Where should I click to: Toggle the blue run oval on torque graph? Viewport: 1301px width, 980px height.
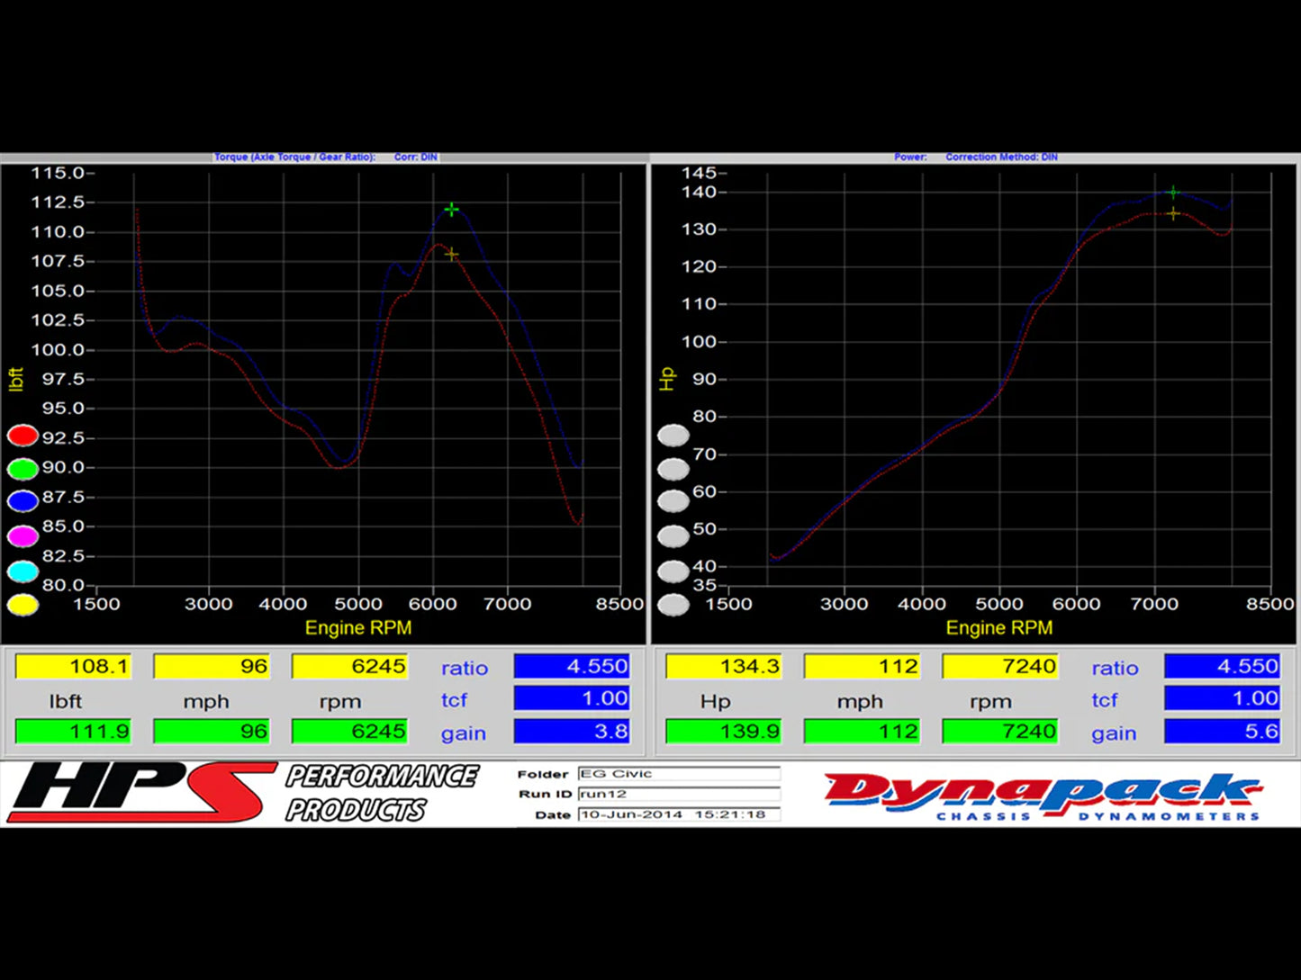pyautogui.click(x=23, y=501)
